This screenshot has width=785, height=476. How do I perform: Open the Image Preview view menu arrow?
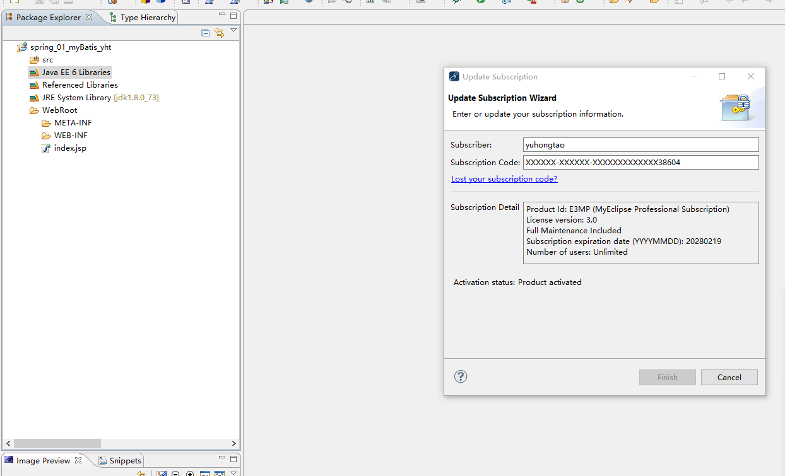tap(233, 473)
